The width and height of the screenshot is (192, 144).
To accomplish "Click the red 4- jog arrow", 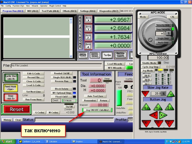I will coord(146,123).
